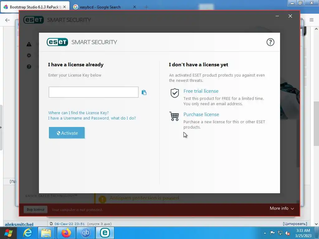
Task: Click the browser back arrow
Action: (7, 20)
